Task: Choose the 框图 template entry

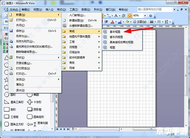Action: (x=122, y=47)
